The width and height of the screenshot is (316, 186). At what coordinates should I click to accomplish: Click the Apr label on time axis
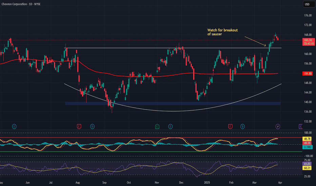click(280, 183)
